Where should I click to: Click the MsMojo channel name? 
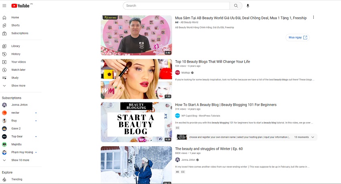[186, 73]
